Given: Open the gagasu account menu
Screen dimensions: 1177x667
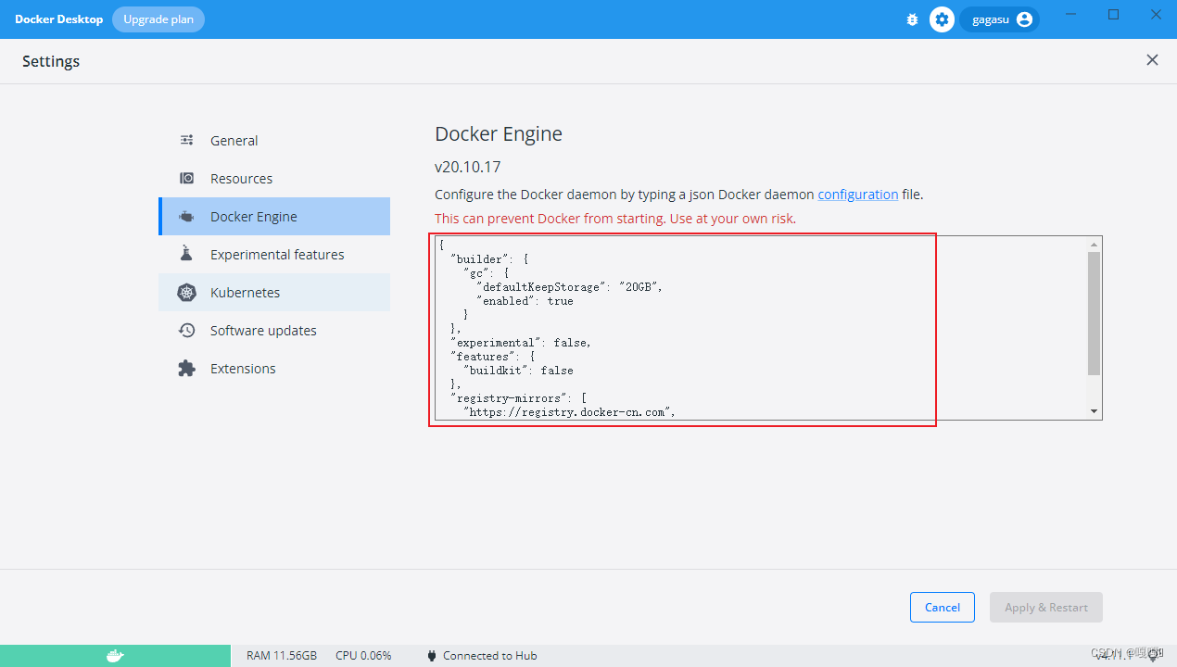Looking at the screenshot, I should pyautogui.click(x=999, y=19).
